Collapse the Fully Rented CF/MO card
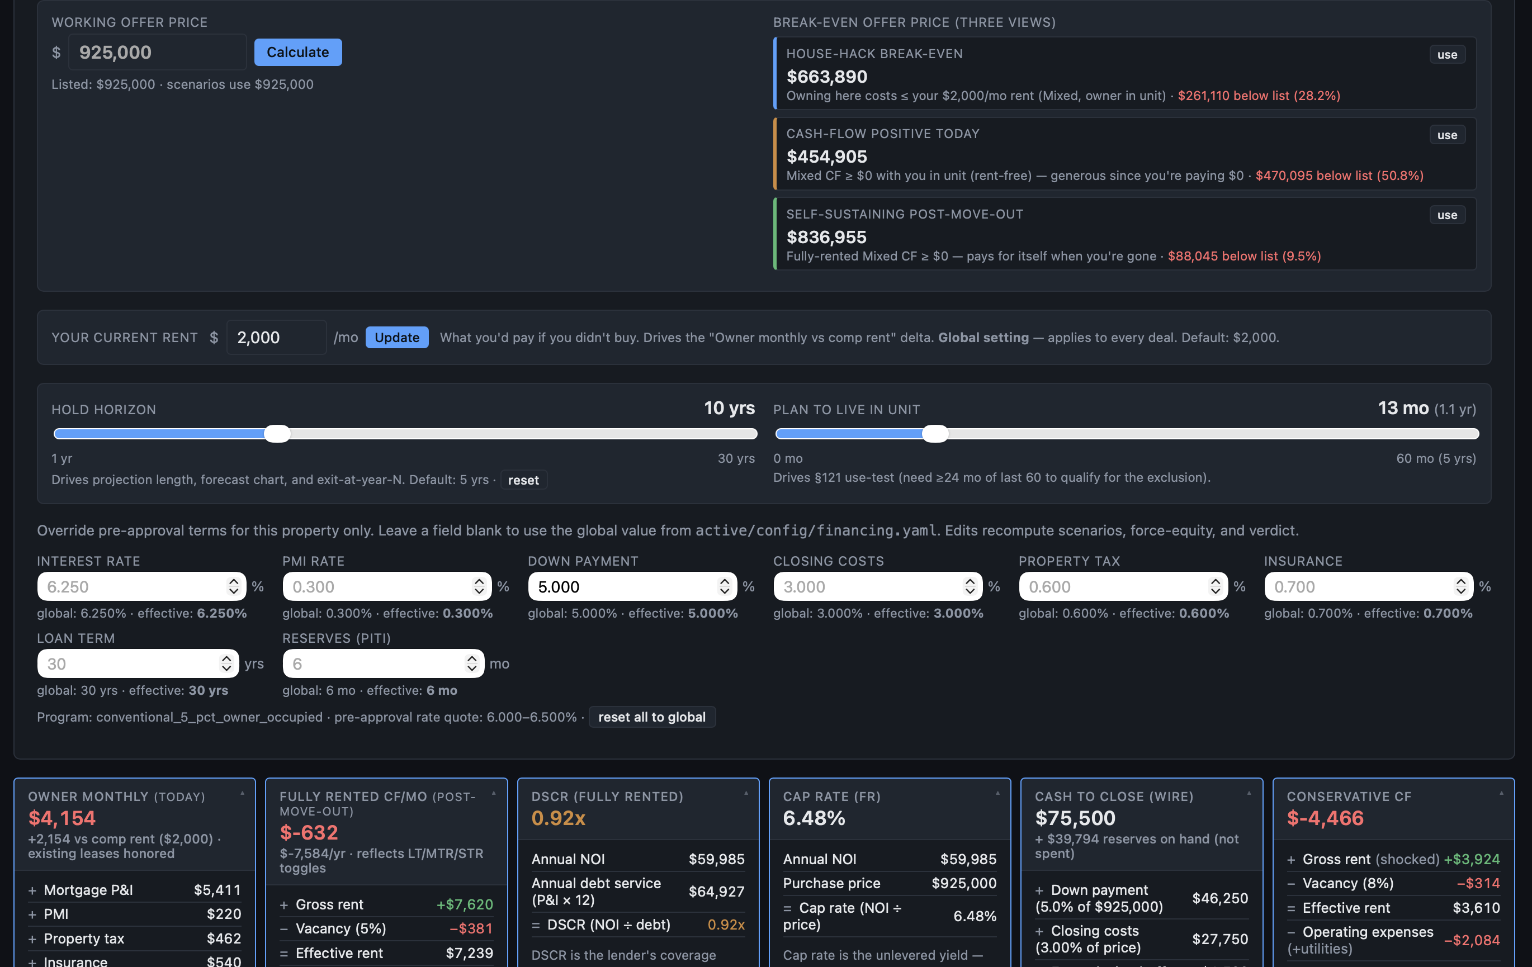The image size is (1532, 967). pos(494,793)
